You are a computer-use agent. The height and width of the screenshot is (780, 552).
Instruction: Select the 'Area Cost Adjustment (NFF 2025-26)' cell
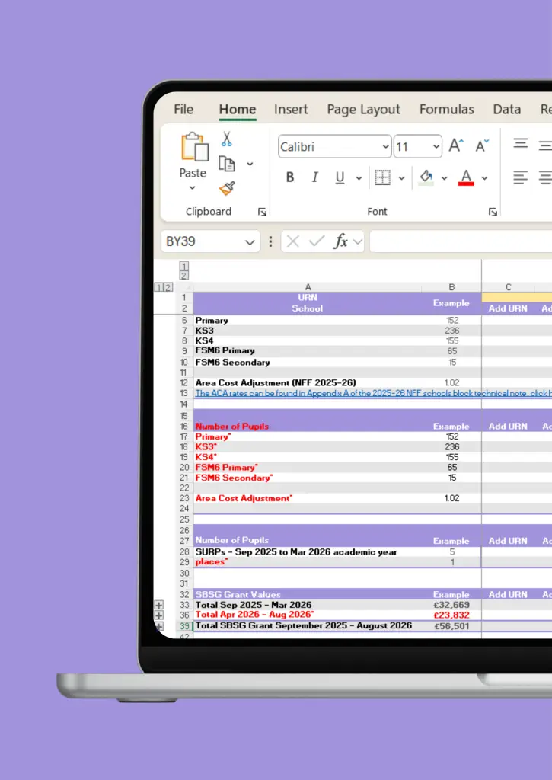pyautogui.click(x=308, y=382)
